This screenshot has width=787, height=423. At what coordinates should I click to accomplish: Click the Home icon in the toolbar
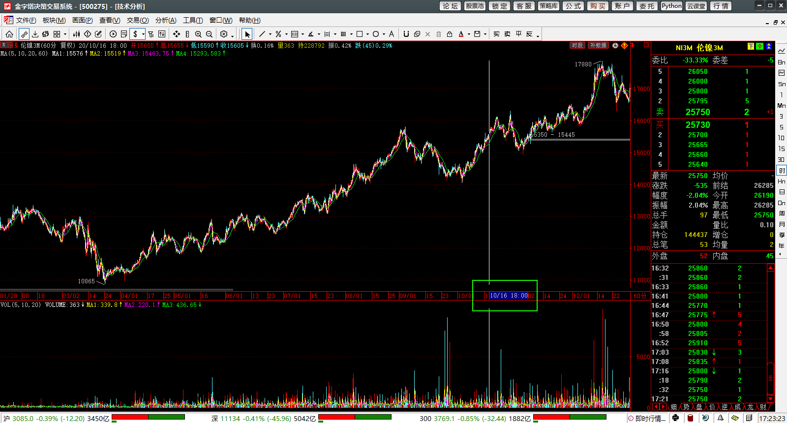coord(9,34)
